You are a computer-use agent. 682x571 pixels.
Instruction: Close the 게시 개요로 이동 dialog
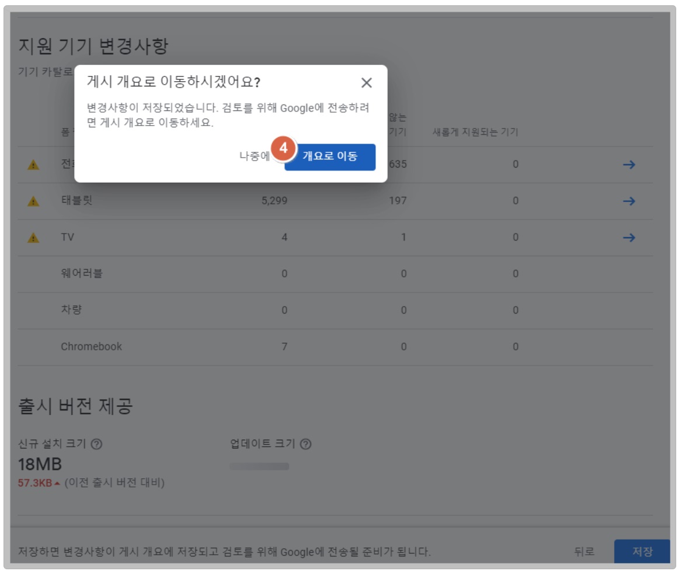[x=366, y=83]
